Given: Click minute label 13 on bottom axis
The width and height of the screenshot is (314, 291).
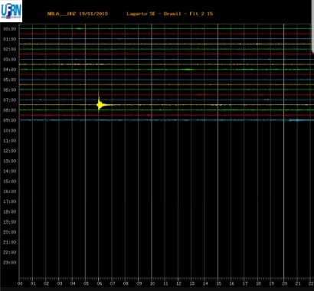Looking at the screenshot, I should pyautogui.click(x=192, y=283).
